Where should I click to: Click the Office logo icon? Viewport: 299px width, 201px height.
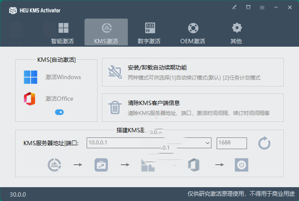click(30, 99)
